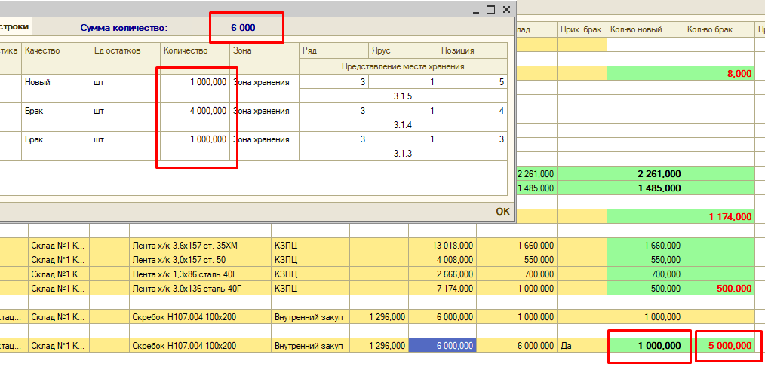Select storage location 3.1.4 cell
Viewport: 765px width, 373px height.
pos(403,125)
